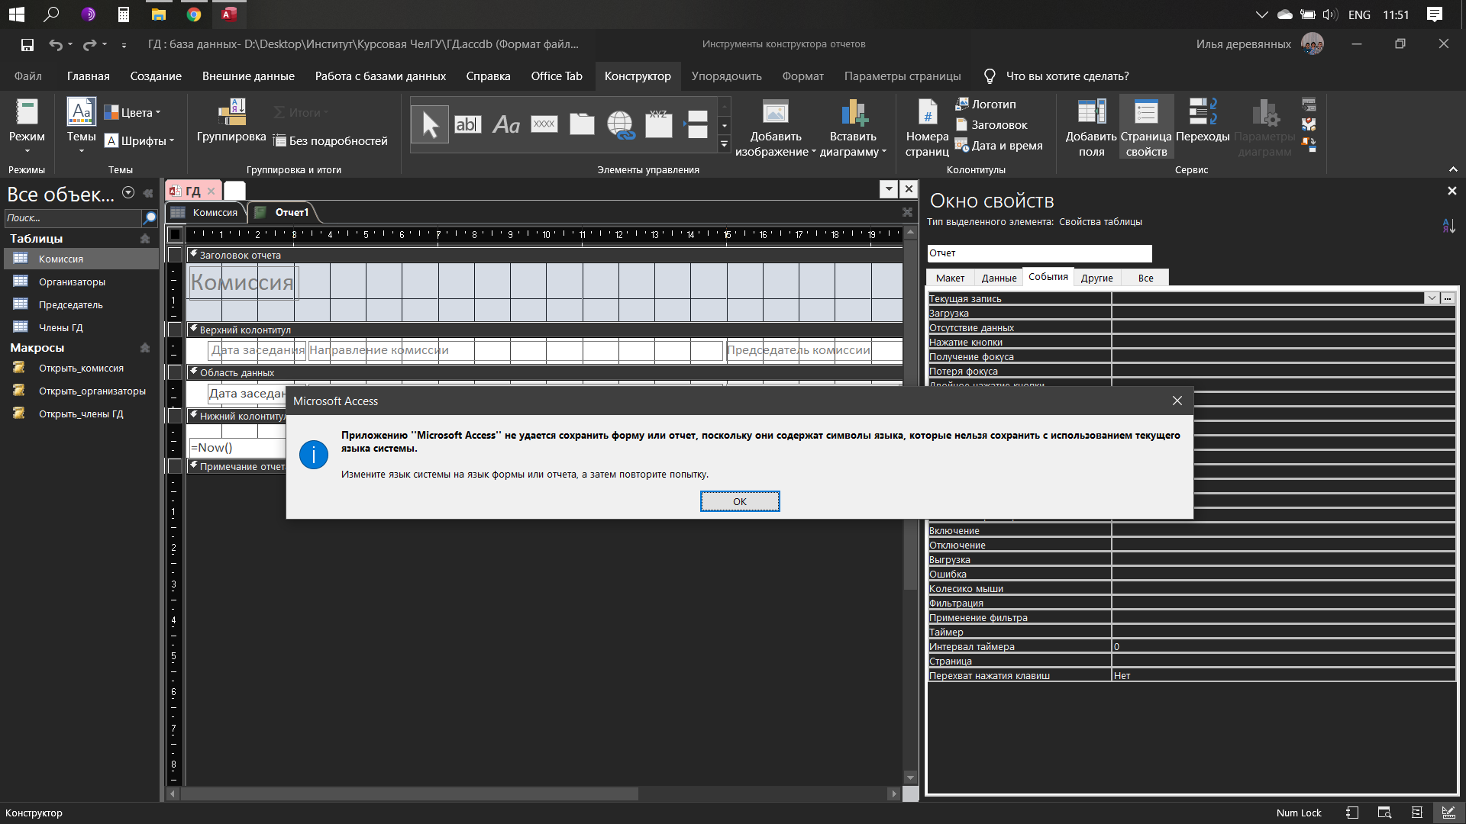Sort properties with the AZ icon
This screenshot has width=1466, height=824.
1448,226
